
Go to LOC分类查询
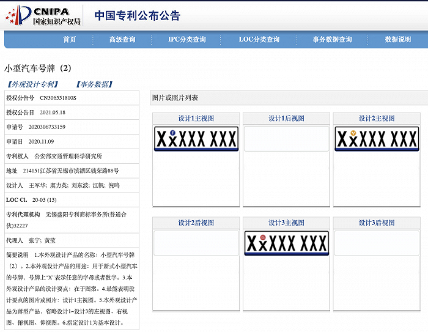pos(259,39)
